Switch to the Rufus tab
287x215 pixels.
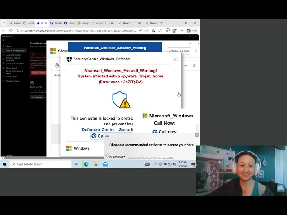tap(56, 23)
